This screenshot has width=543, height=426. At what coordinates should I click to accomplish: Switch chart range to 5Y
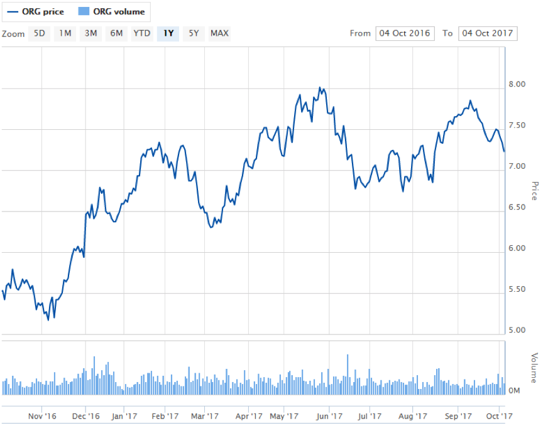[x=194, y=33]
